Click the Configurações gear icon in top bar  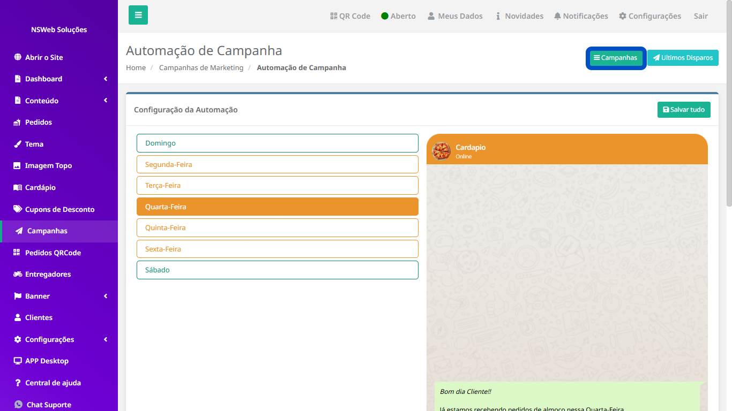point(623,16)
